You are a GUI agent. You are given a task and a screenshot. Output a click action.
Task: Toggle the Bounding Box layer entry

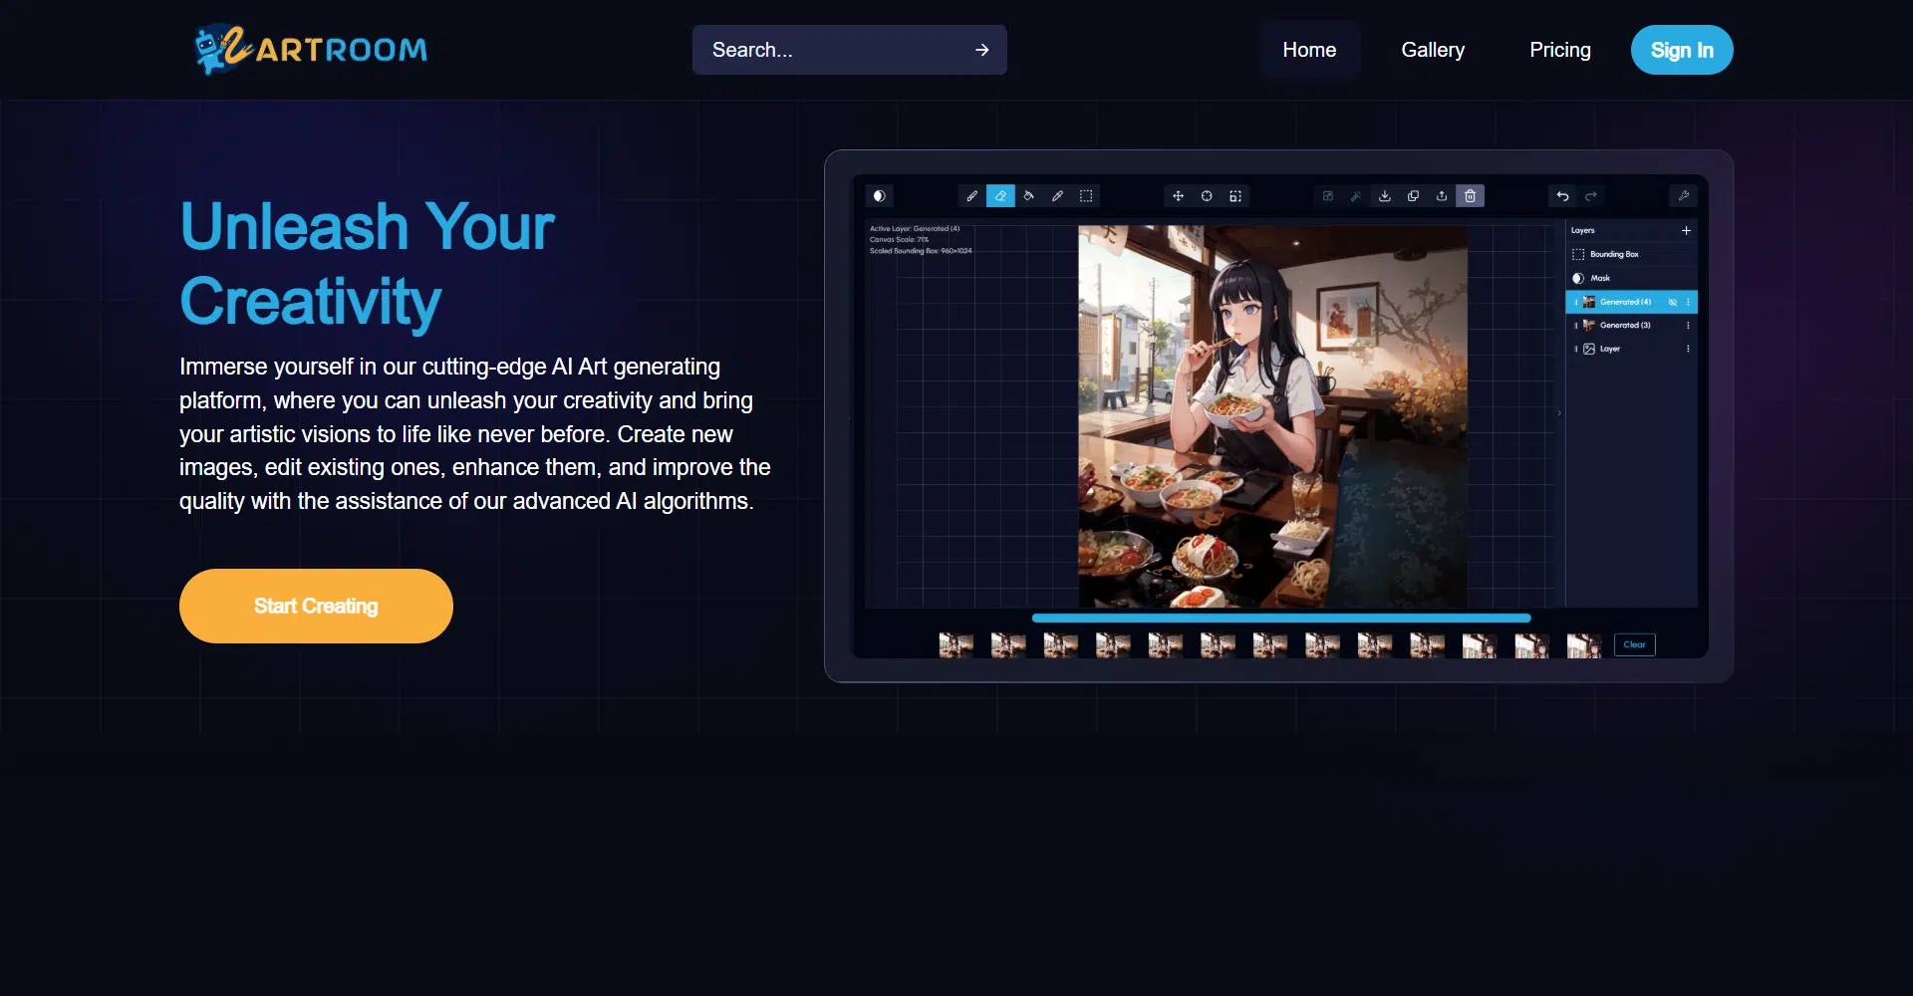(1613, 254)
